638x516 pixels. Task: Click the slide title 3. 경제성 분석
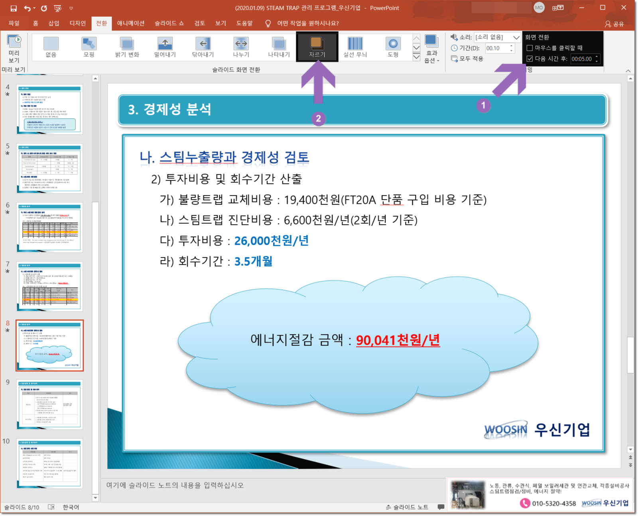coord(169,109)
